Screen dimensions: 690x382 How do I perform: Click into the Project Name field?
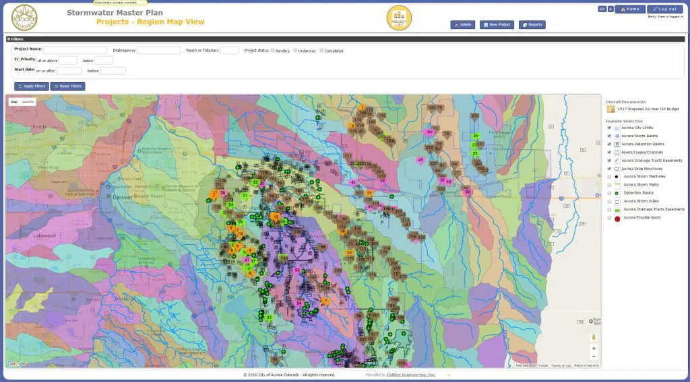click(75, 50)
